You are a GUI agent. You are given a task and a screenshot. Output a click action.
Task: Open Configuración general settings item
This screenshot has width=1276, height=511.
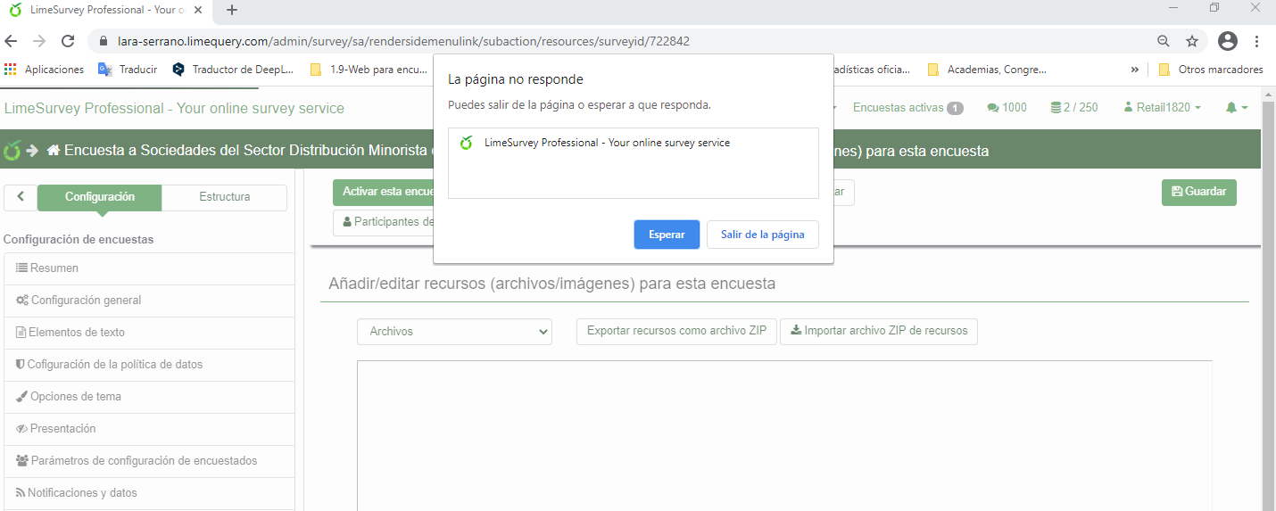[x=86, y=301]
